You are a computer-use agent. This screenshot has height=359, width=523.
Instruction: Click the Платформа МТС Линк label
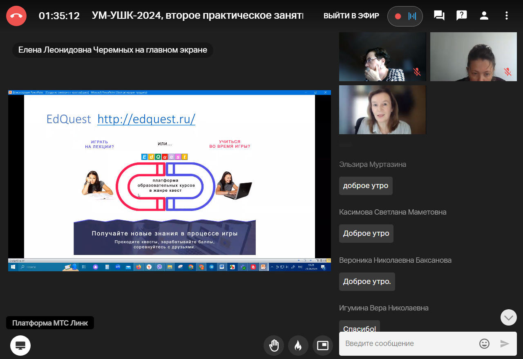point(50,323)
